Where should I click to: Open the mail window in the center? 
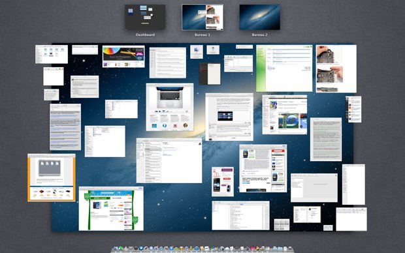169,160
